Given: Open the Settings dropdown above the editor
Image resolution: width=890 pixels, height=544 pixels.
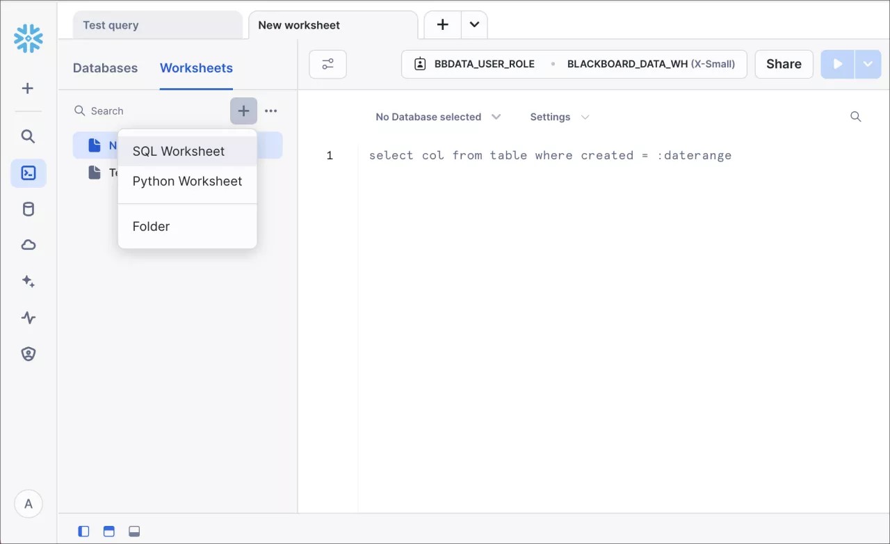Looking at the screenshot, I should click(x=558, y=117).
